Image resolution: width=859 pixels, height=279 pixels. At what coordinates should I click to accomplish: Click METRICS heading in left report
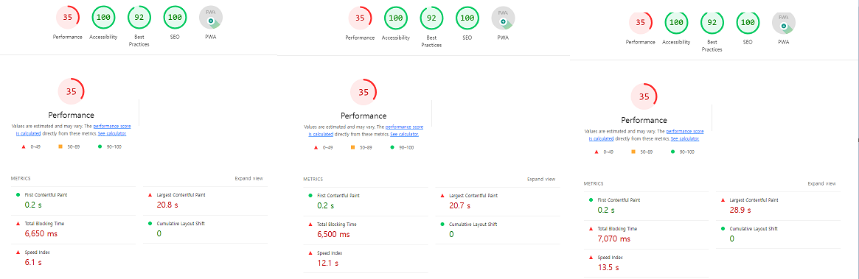(x=21, y=179)
